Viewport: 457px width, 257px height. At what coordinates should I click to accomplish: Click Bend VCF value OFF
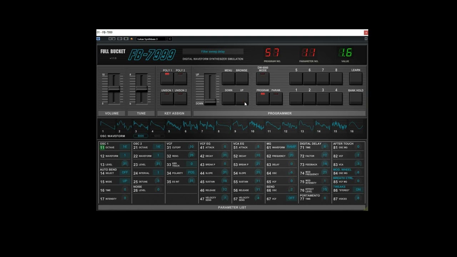point(292,198)
